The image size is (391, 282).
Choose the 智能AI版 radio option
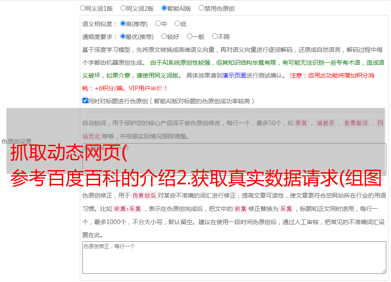pyautogui.click(x=164, y=8)
